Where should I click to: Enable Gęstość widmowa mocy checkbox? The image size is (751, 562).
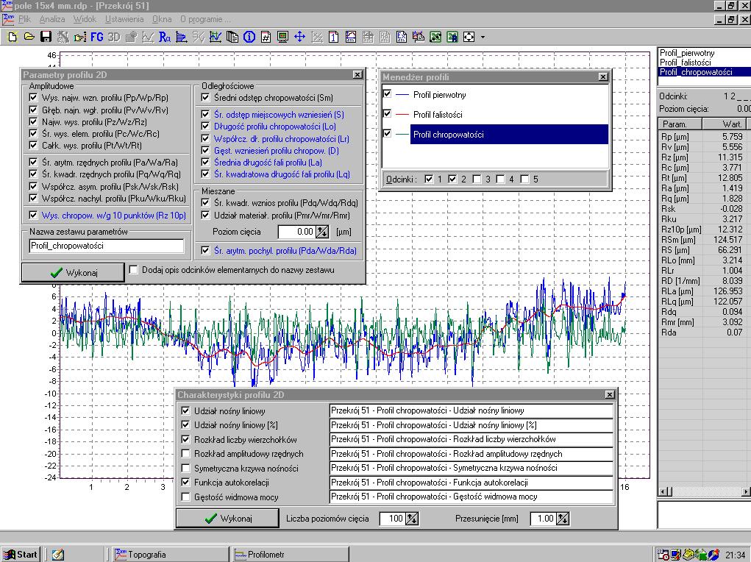click(185, 497)
